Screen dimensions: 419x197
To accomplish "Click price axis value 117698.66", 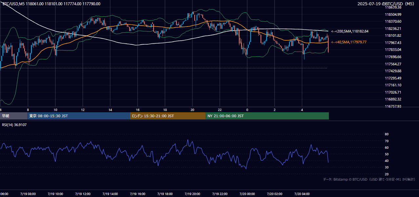I will 393,57.
